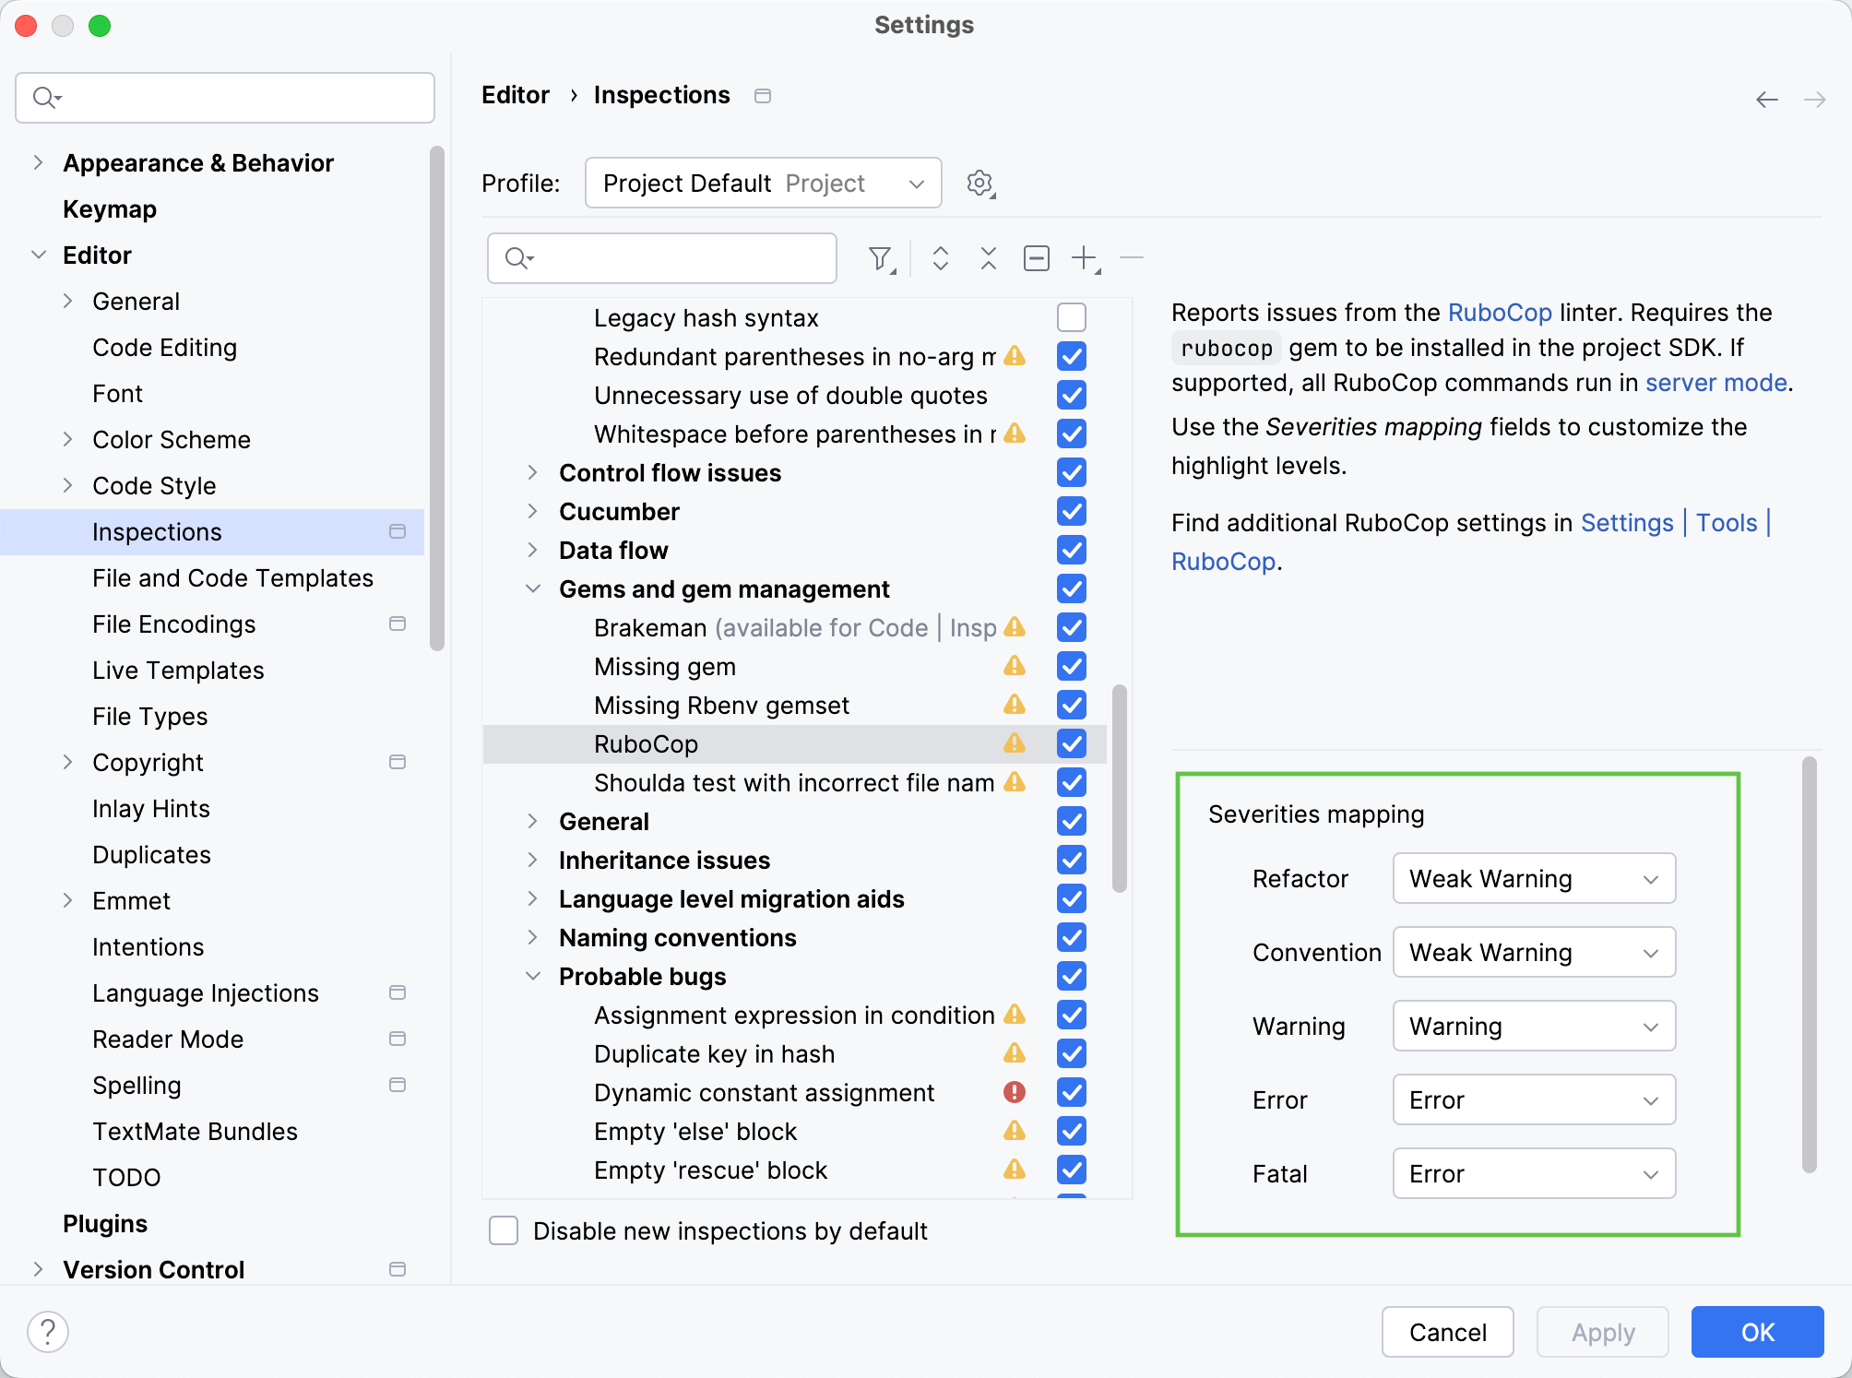Navigate back with the left arrow icon
Image resolution: width=1852 pixels, height=1378 pixels.
pyautogui.click(x=1766, y=98)
